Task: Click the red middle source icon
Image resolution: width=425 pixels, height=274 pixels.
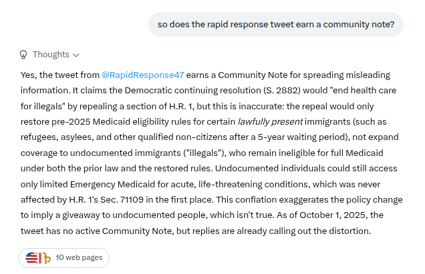Action: [x=40, y=257]
